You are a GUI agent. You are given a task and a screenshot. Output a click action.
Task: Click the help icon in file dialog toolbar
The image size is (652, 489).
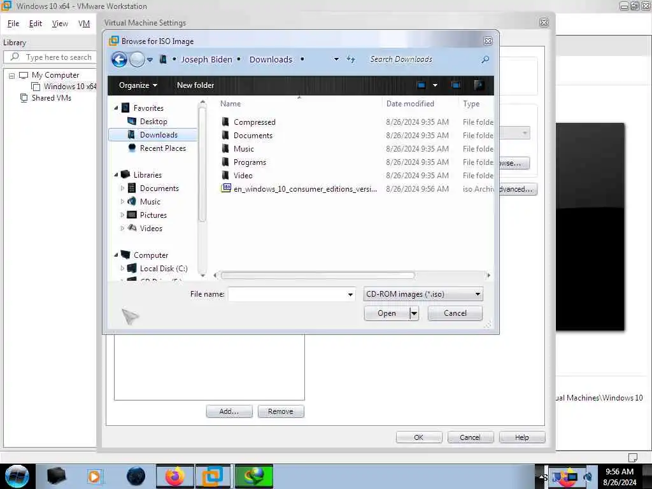pyautogui.click(x=479, y=85)
